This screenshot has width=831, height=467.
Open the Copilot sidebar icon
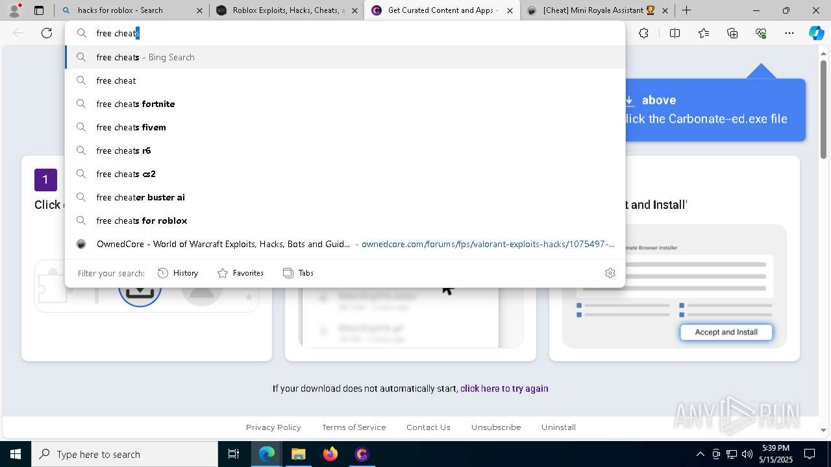click(817, 33)
